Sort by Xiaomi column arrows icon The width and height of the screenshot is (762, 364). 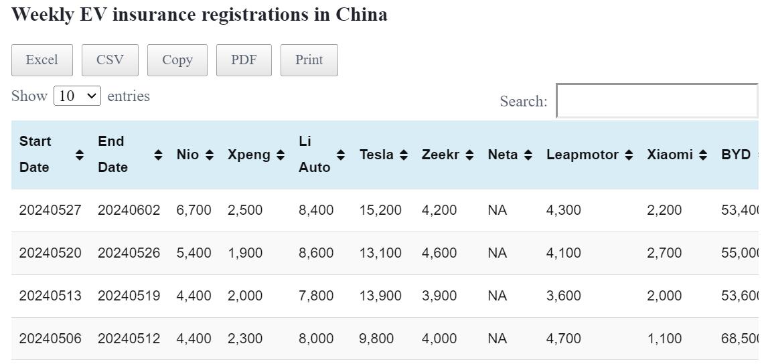coord(702,155)
